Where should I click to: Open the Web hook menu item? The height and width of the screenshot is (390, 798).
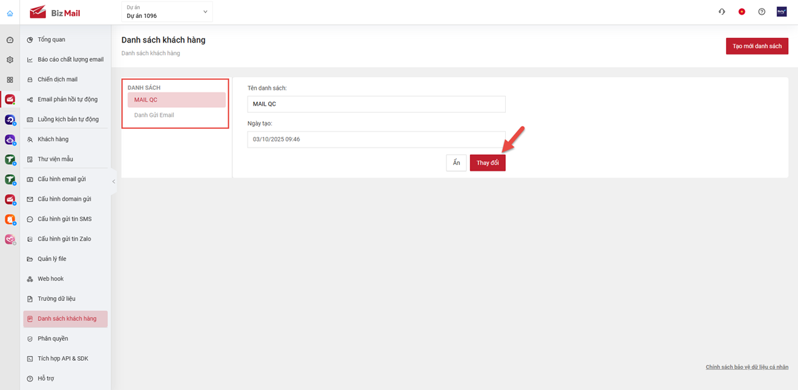51,279
